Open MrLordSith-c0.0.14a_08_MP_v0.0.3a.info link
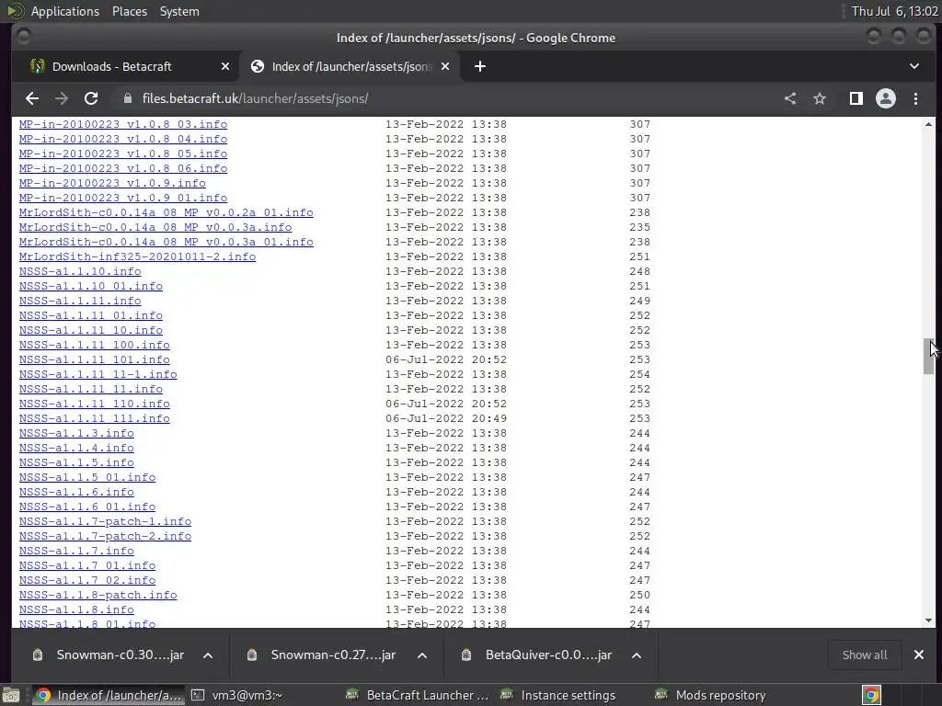 tap(155, 228)
